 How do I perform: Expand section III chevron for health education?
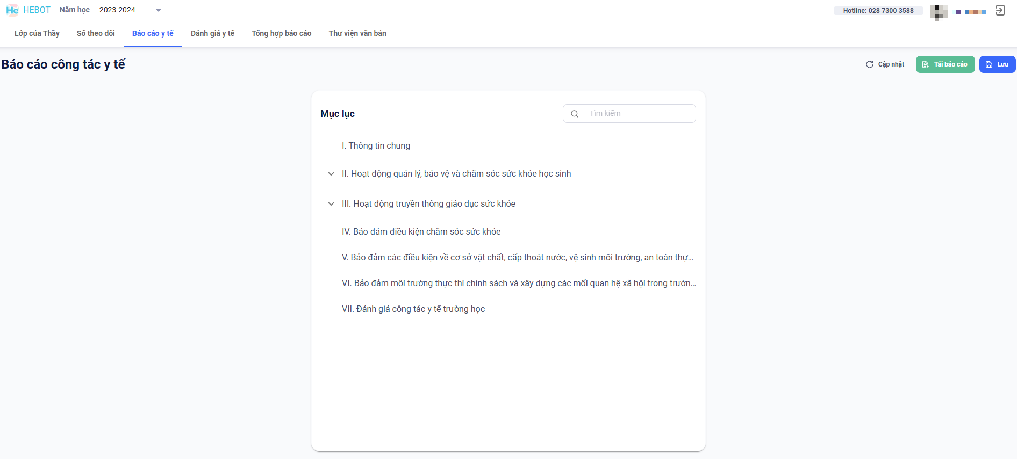[331, 204]
